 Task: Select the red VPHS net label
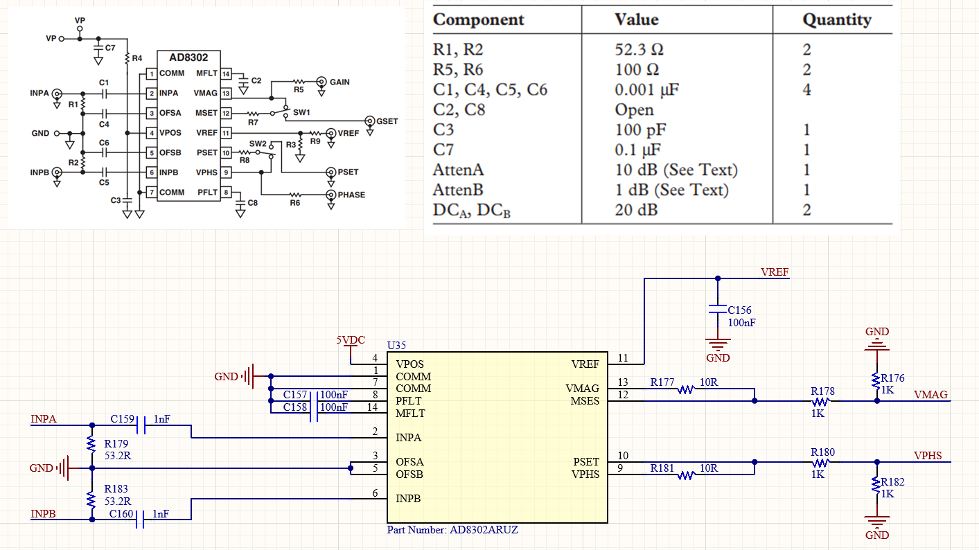928,456
